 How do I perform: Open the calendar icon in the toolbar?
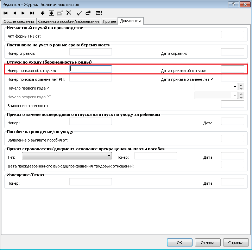click(99, 13)
